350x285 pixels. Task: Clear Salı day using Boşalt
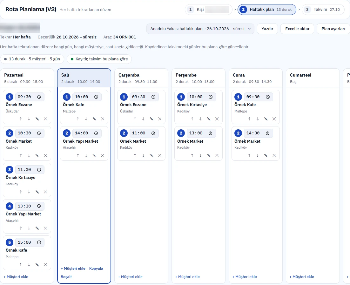[x=66, y=277]
